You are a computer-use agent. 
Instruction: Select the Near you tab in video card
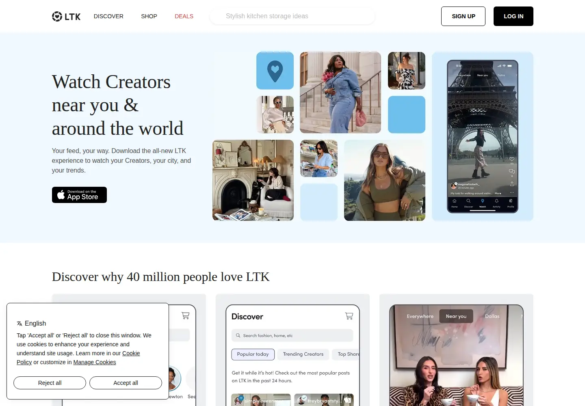click(x=456, y=316)
